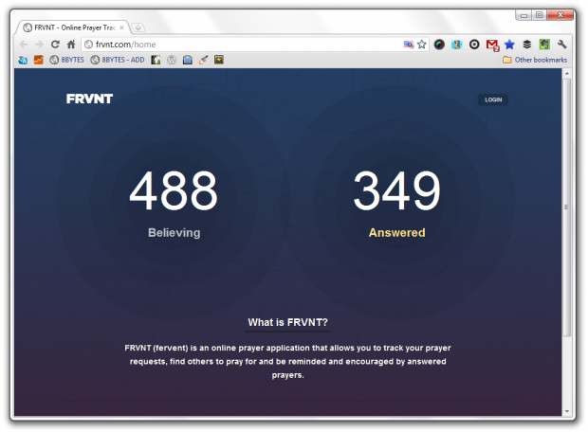This screenshot has width=588, height=432.
Task: Bookmark this page with the star icon
Action: (422, 45)
